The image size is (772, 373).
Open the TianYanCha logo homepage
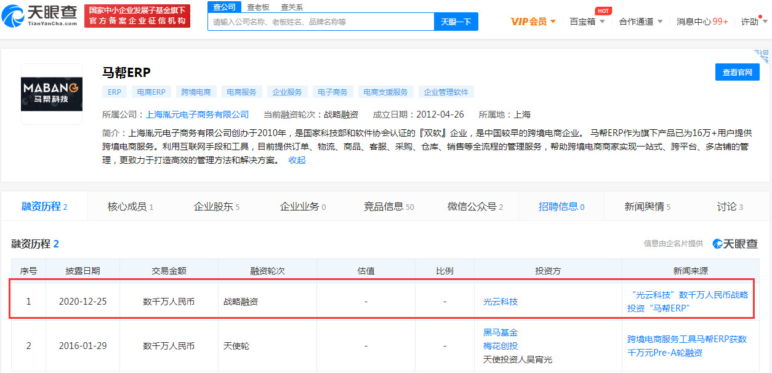pyautogui.click(x=40, y=15)
